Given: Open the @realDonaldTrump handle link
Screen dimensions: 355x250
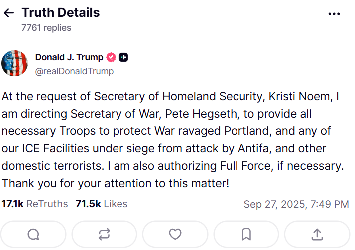Looking at the screenshot, I should [74, 71].
